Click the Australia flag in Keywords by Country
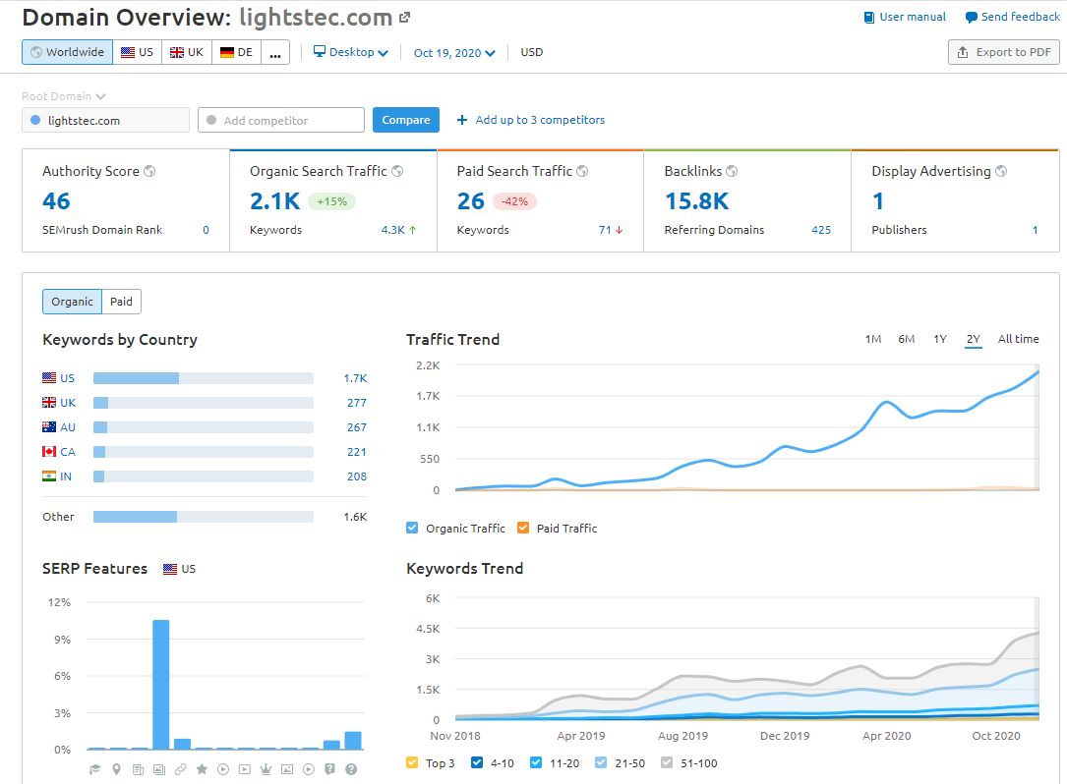 pos(49,427)
